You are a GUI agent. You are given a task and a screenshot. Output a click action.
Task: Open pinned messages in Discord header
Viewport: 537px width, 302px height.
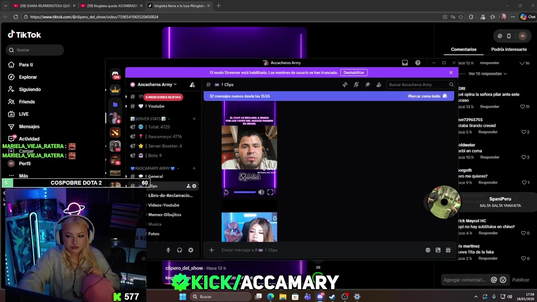pos(368,84)
